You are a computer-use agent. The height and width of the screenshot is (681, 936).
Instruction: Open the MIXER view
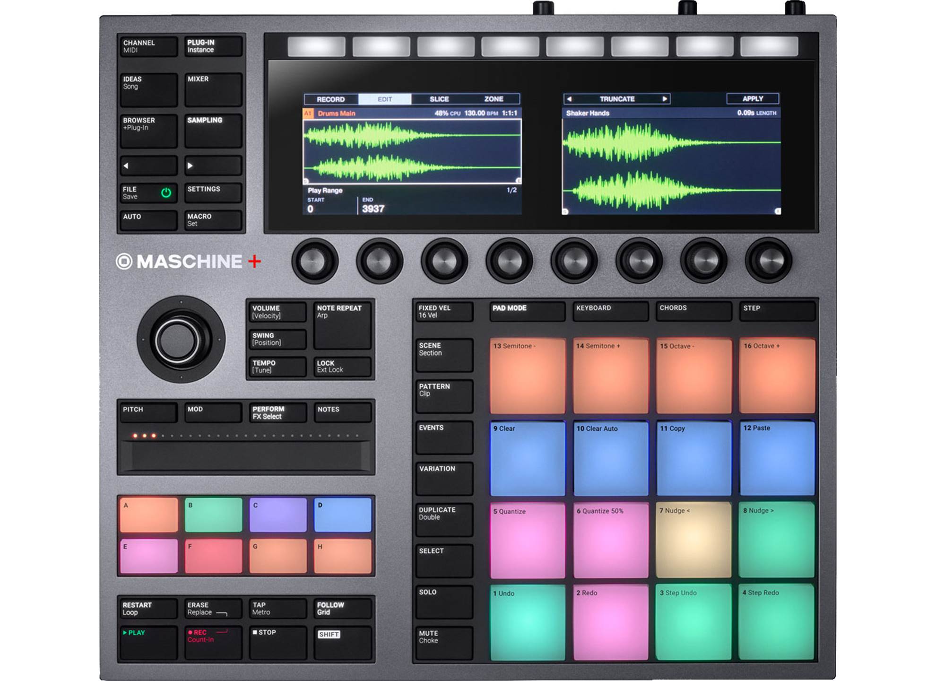[x=213, y=89]
